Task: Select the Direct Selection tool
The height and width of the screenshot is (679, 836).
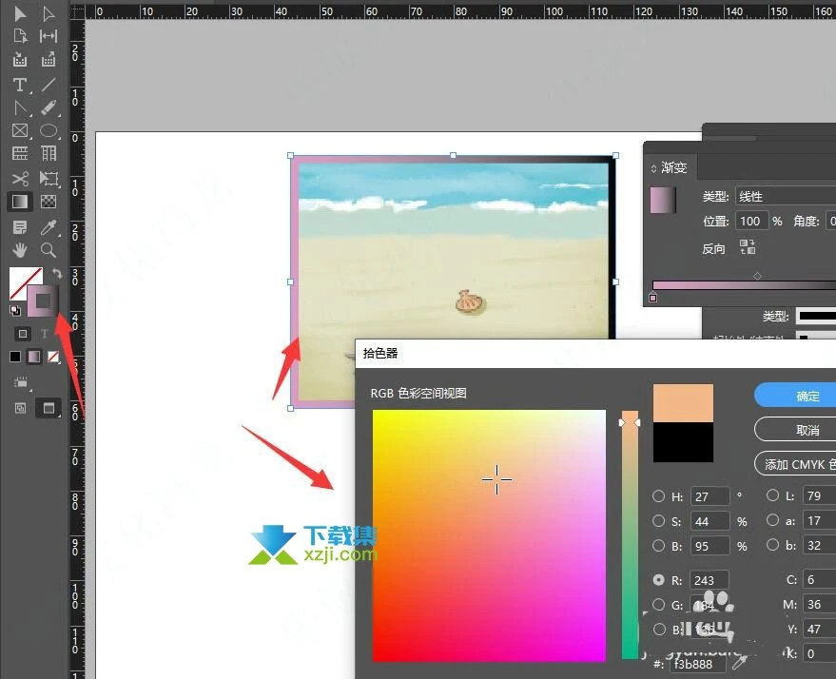Action: pos(49,13)
